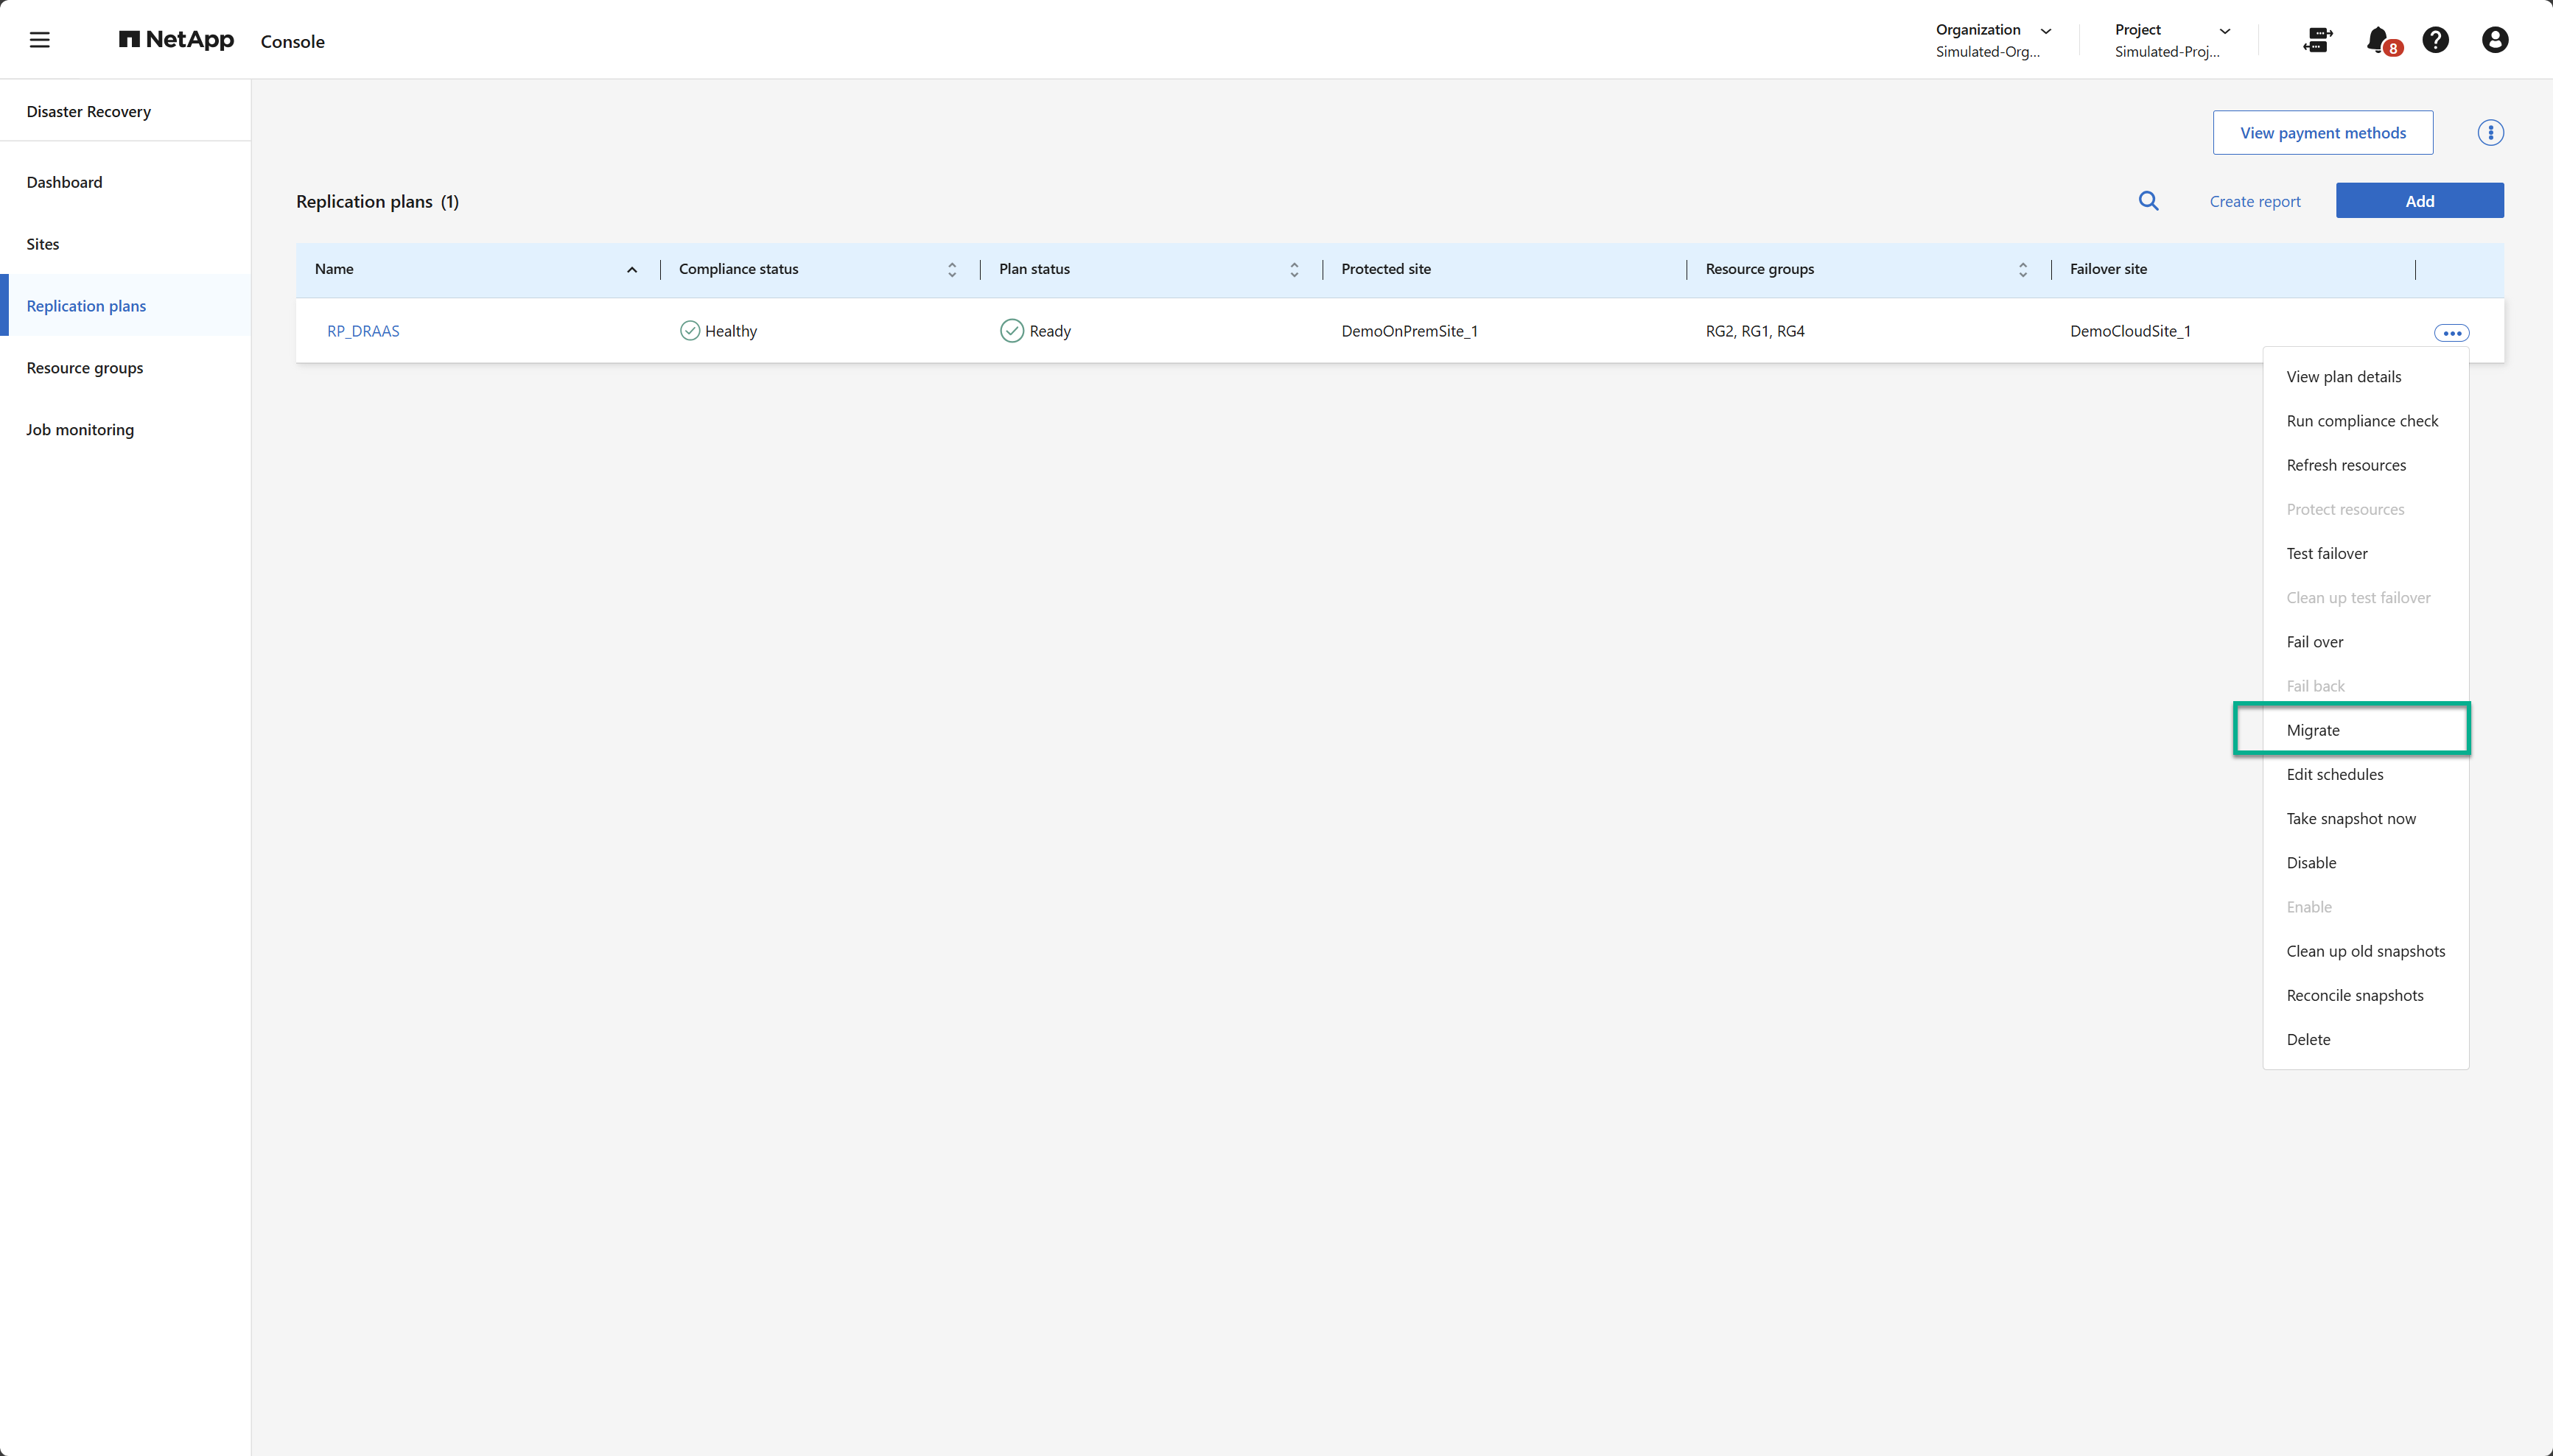2553x1456 pixels.
Task: Select Migrate from the context menu
Action: click(x=2313, y=730)
